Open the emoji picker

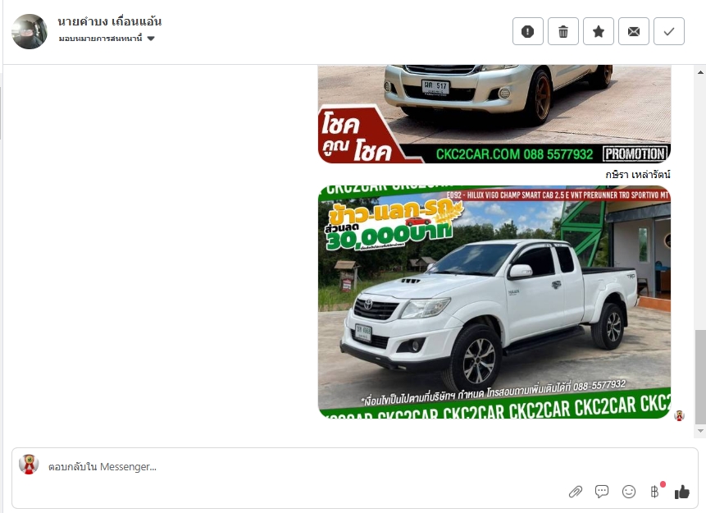(x=629, y=492)
